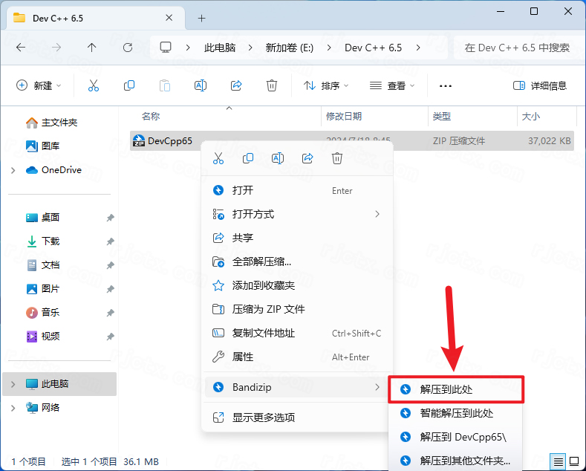Choose 压缩为 ZIP 文件
The width and height of the screenshot is (586, 471).
(297, 309)
